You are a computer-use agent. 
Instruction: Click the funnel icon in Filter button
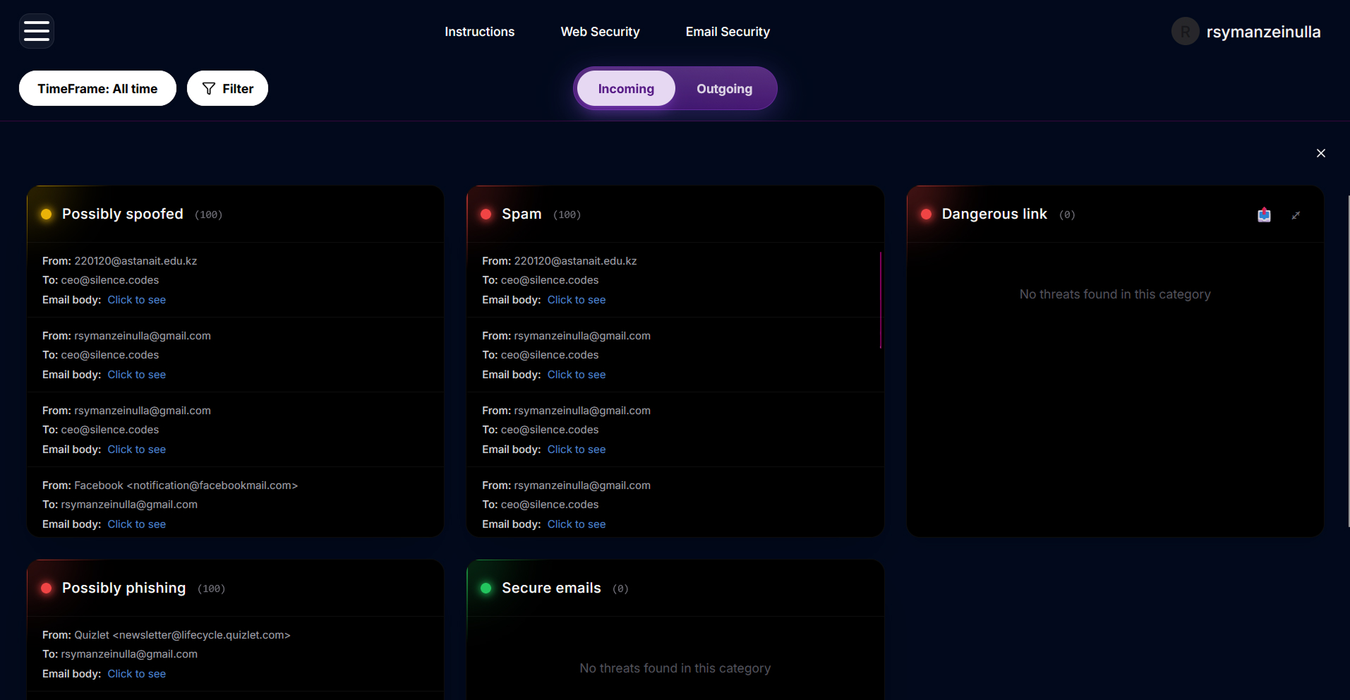[x=209, y=89]
